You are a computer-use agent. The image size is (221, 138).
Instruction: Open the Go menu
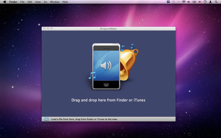point(45,2)
